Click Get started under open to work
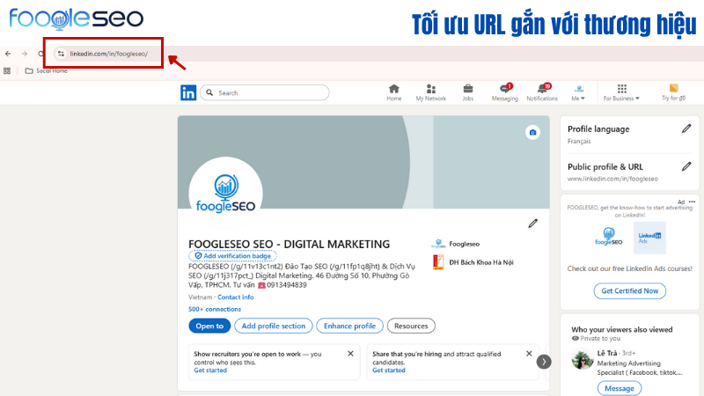Viewport: 704px width, 396px height. coord(210,370)
